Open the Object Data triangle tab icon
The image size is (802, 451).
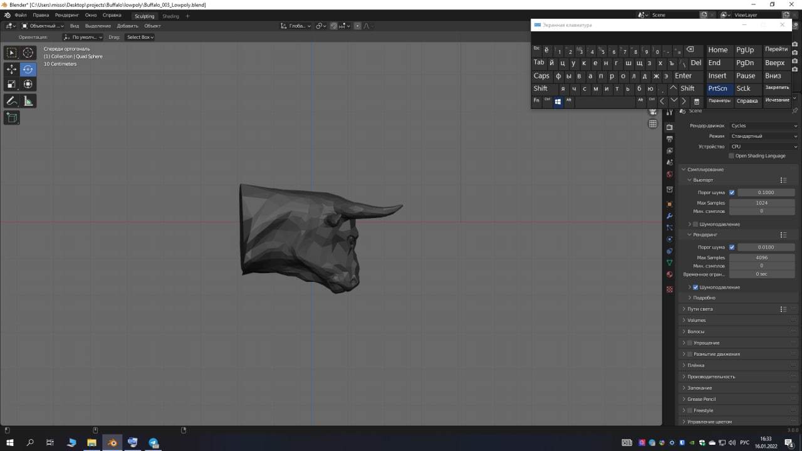670,263
